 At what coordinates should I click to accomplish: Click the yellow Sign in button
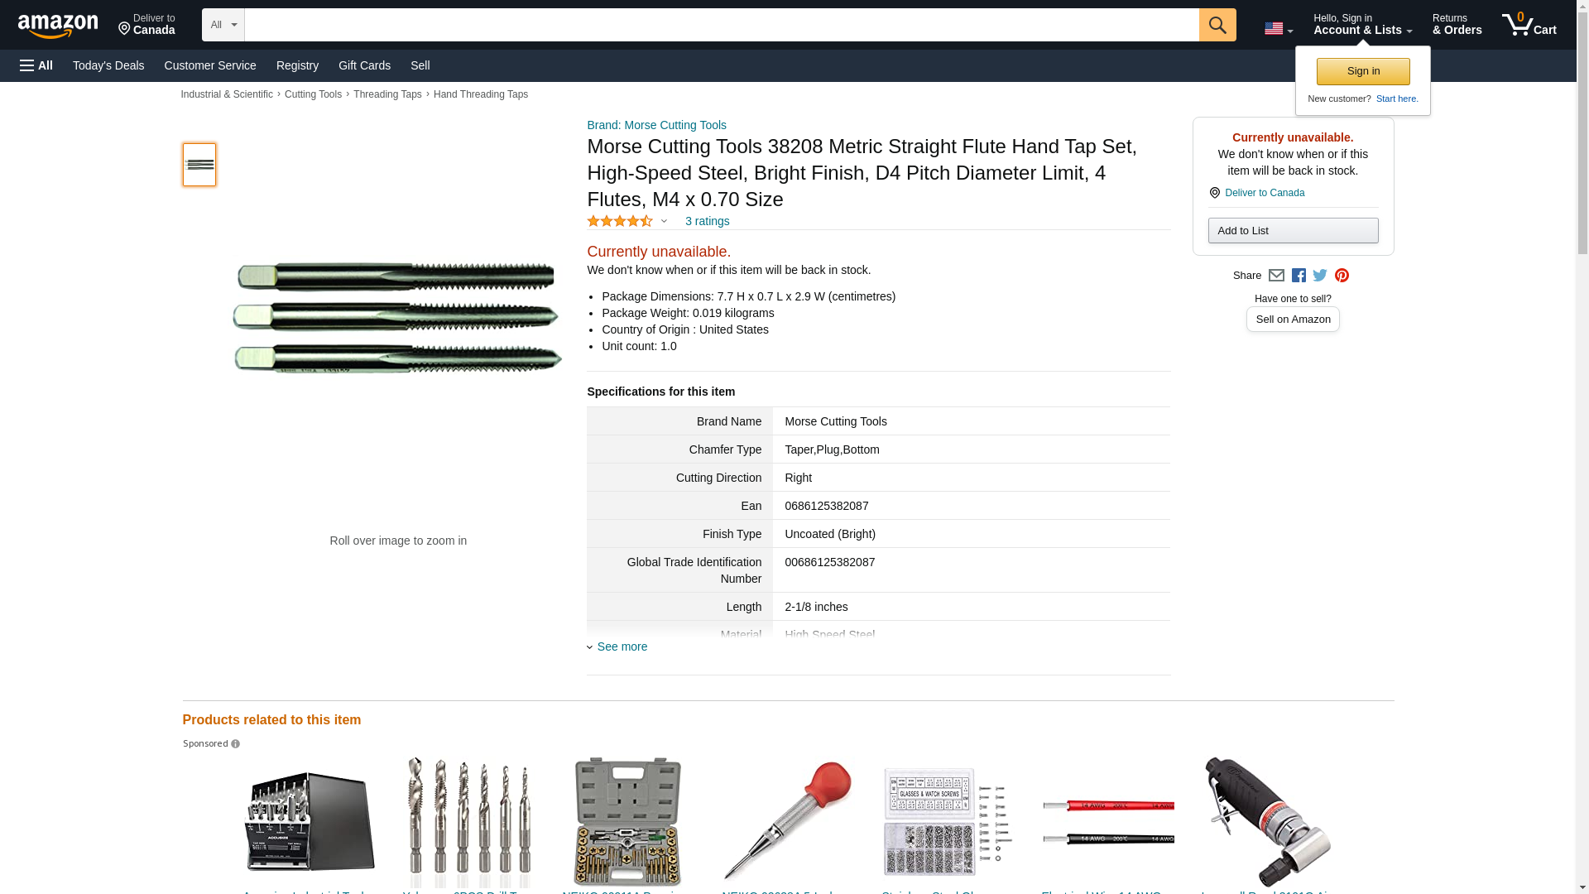click(1363, 71)
